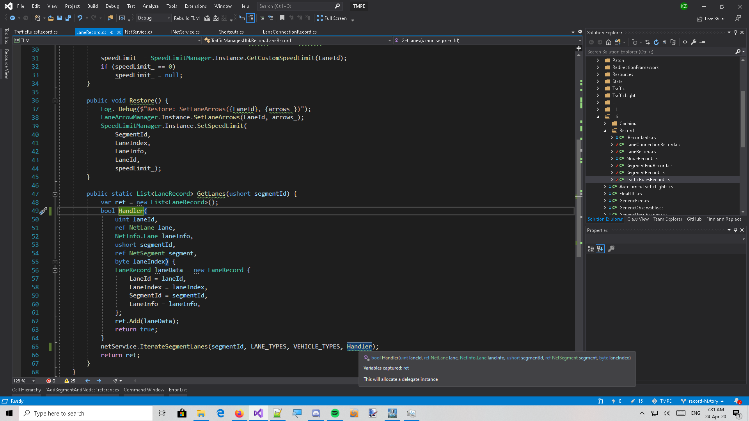749x421 pixels.
Task: Collapse all nodes using Solution Explorer collapse icon
Action: pos(665,42)
